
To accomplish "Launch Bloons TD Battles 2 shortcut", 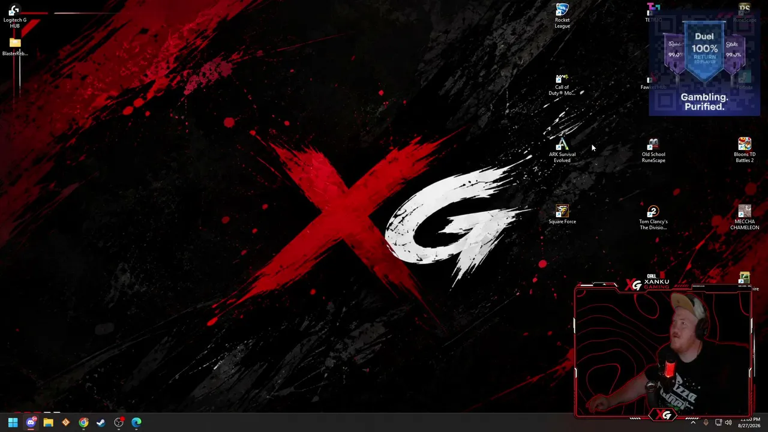I will pos(745,151).
